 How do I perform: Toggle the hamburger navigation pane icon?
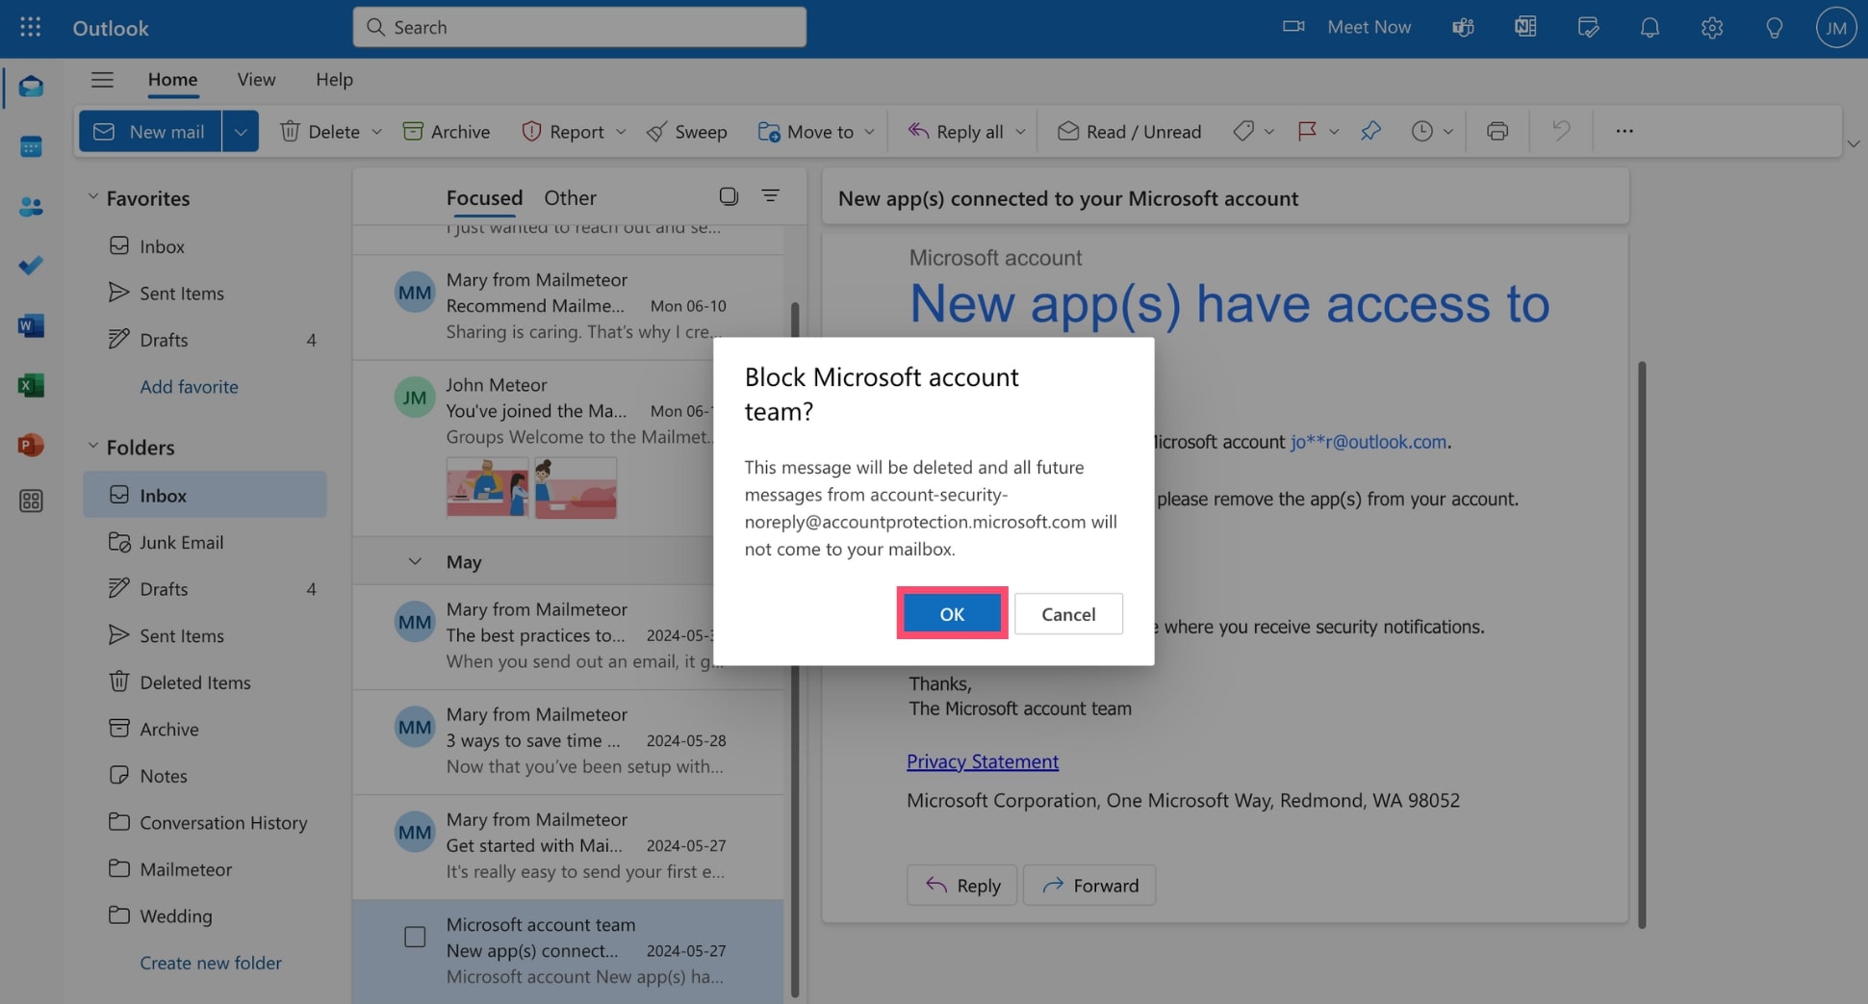[x=102, y=80]
